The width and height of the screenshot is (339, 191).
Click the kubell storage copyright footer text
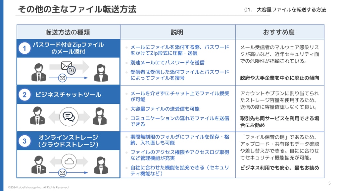[38, 187]
